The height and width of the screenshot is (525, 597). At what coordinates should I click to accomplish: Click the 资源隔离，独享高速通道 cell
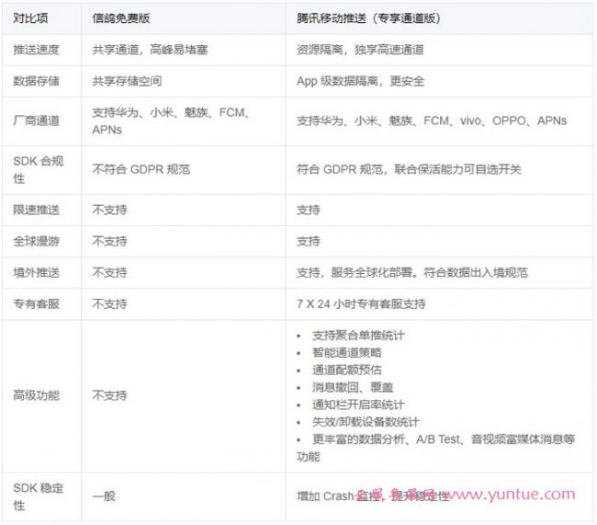tap(360, 50)
